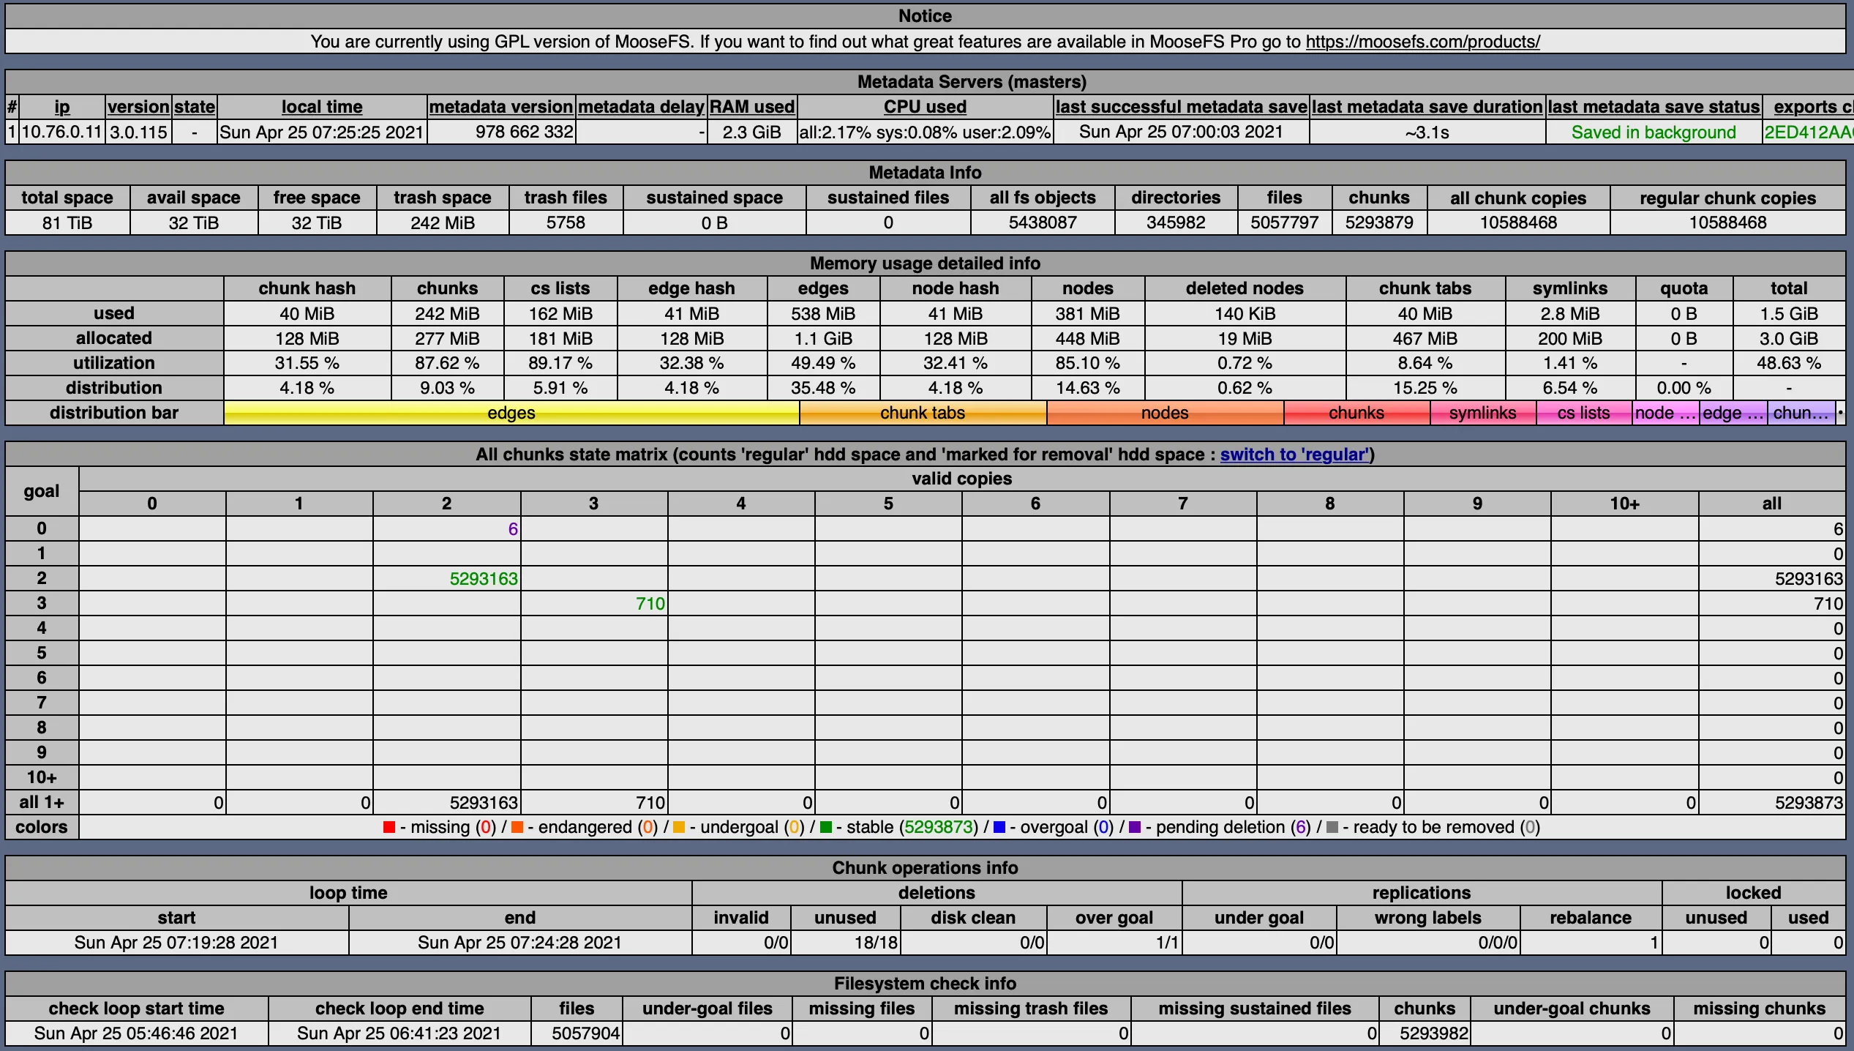
Task: Click the 'Saved in background' status text
Action: (x=1654, y=132)
